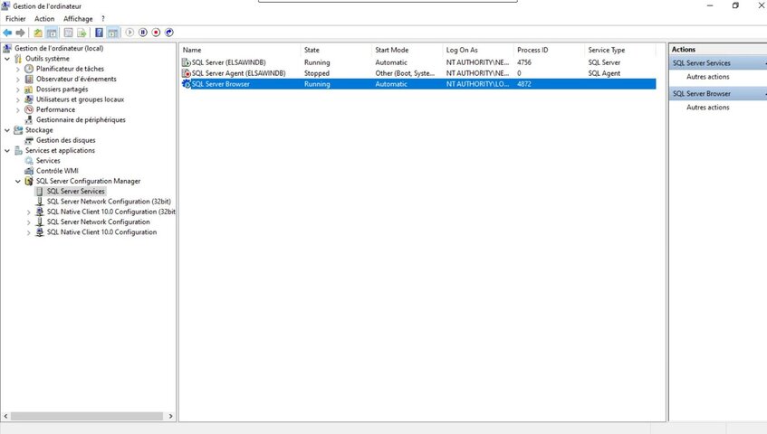
Task: Click the SQL Server (ELSAWINDB) service icon
Action: [x=186, y=62]
